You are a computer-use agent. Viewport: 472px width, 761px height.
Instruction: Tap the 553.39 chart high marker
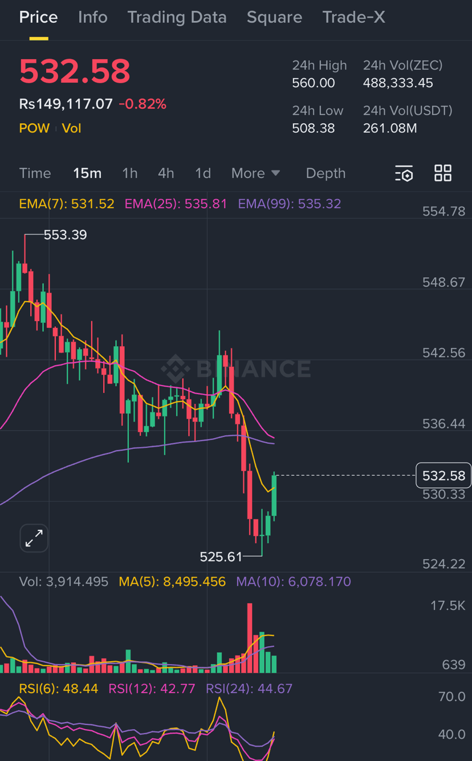point(65,234)
